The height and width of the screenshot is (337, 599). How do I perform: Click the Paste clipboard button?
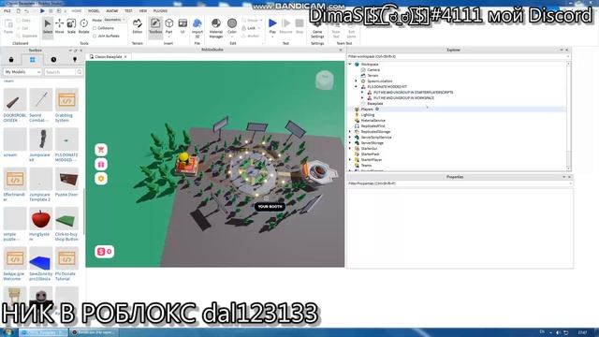tap(8, 26)
